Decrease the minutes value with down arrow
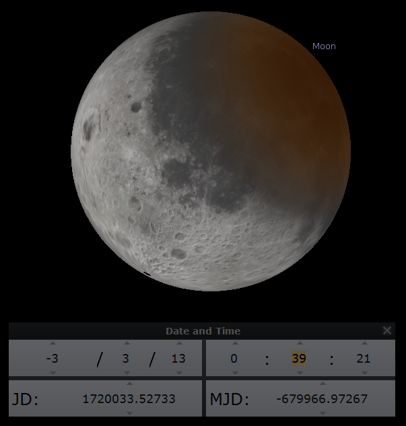This screenshot has height=426, width=406. [300, 373]
